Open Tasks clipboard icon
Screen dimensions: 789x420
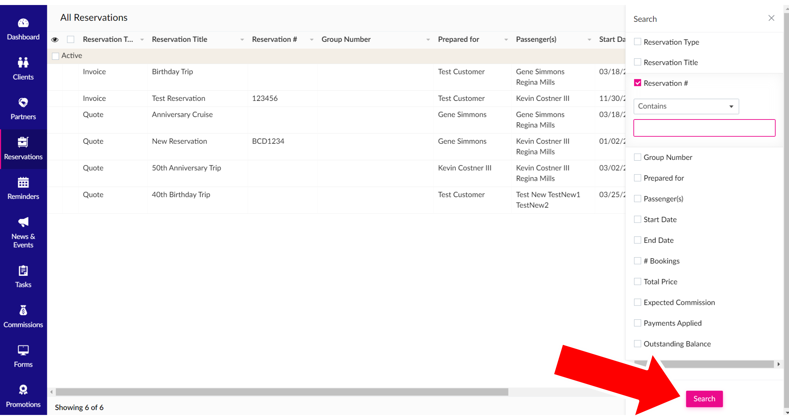tap(23, 271)
